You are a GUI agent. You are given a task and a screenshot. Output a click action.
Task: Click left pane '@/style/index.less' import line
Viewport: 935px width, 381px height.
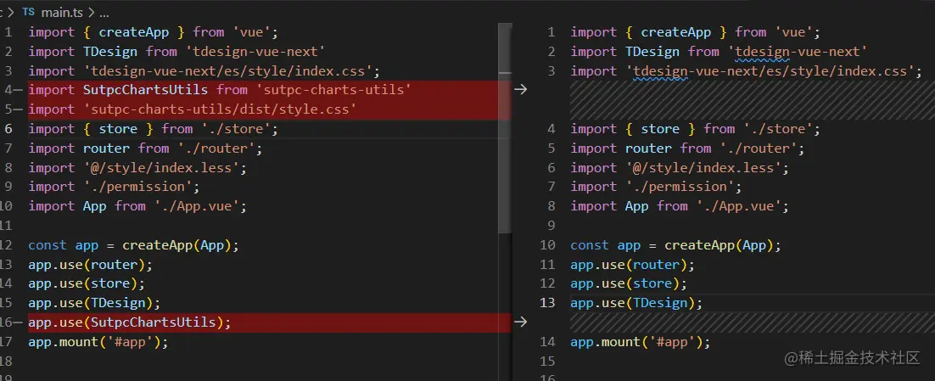click(x=137, y=167)
